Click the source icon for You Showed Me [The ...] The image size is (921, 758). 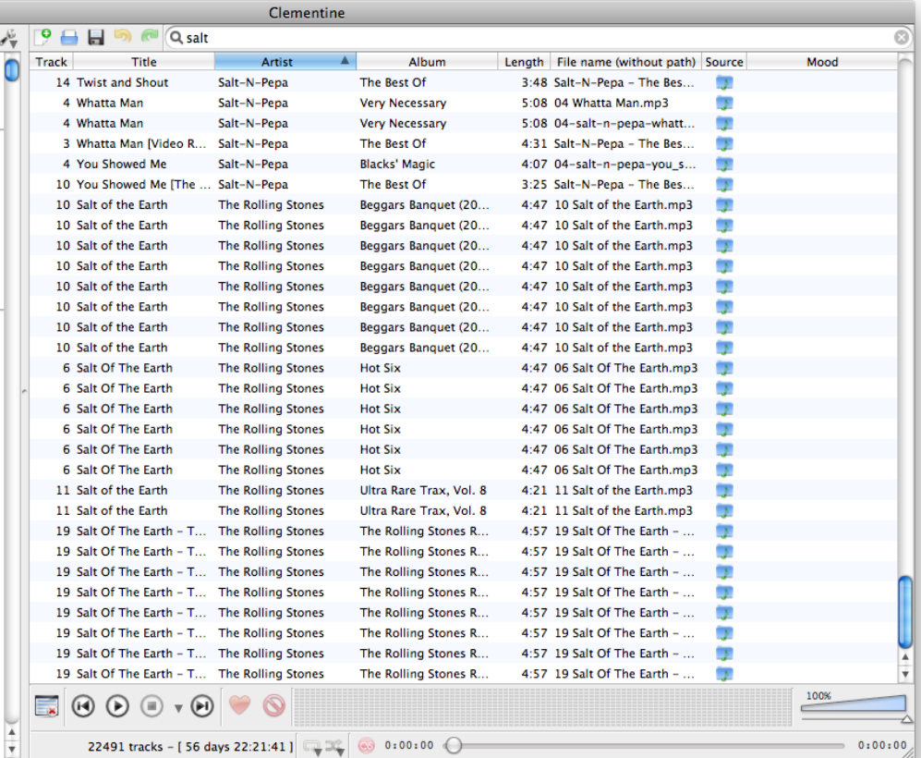[x=724, y=185]
